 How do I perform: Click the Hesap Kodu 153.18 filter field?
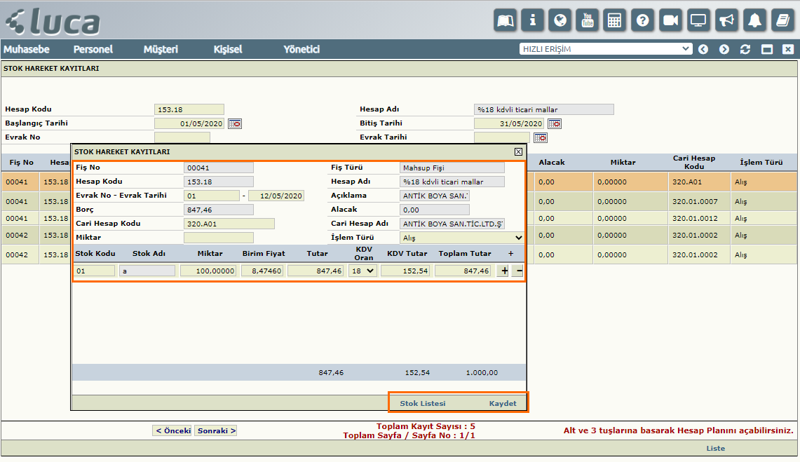pos(189,109)
